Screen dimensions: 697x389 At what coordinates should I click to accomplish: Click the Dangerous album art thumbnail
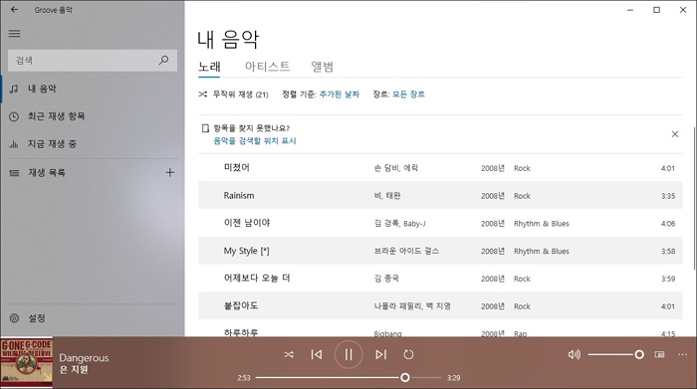coord(27,363)
